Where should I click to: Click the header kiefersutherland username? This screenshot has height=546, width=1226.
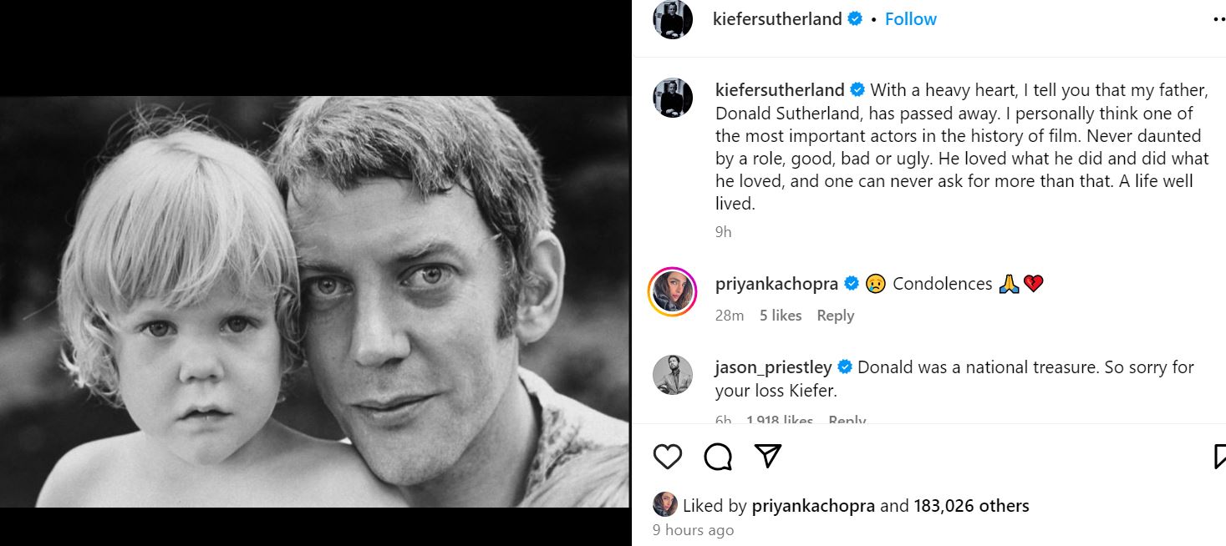pos(777,19)
